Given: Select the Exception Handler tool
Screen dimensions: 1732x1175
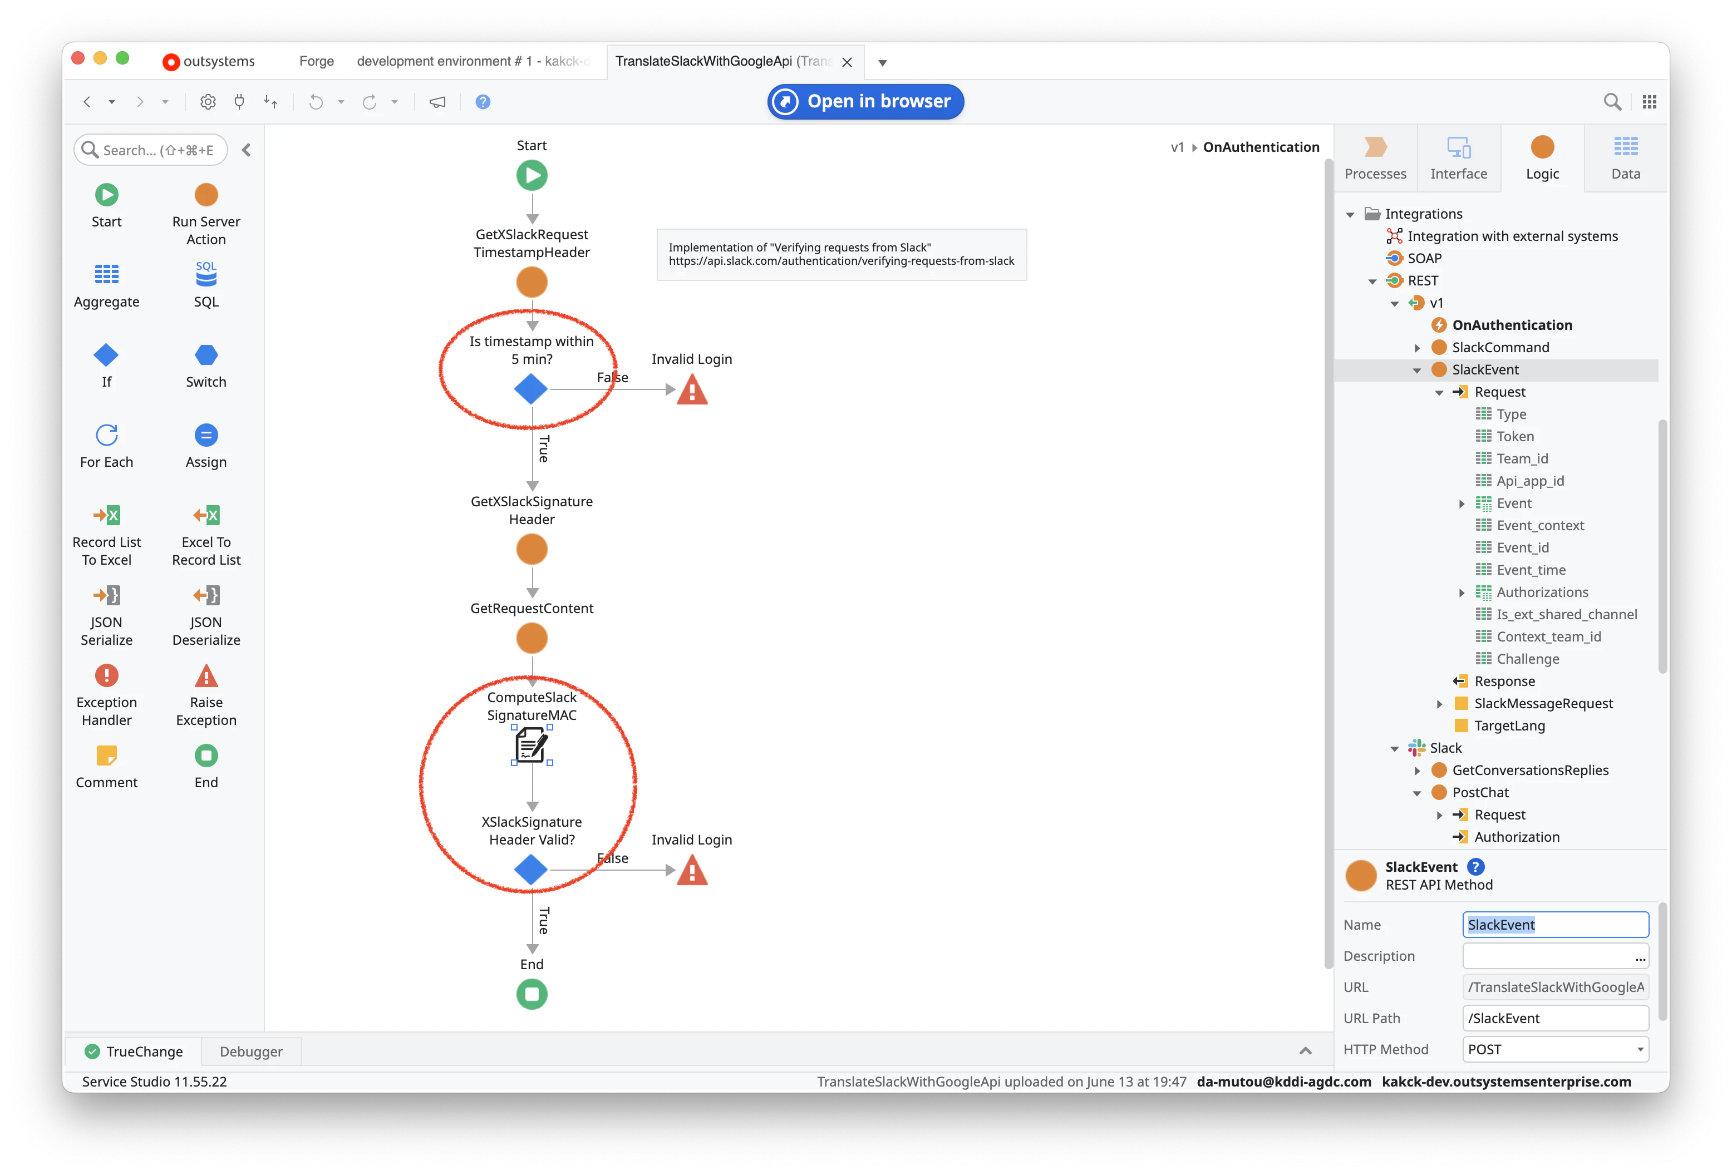Looking at the screenshot, I should click(106, 695).
